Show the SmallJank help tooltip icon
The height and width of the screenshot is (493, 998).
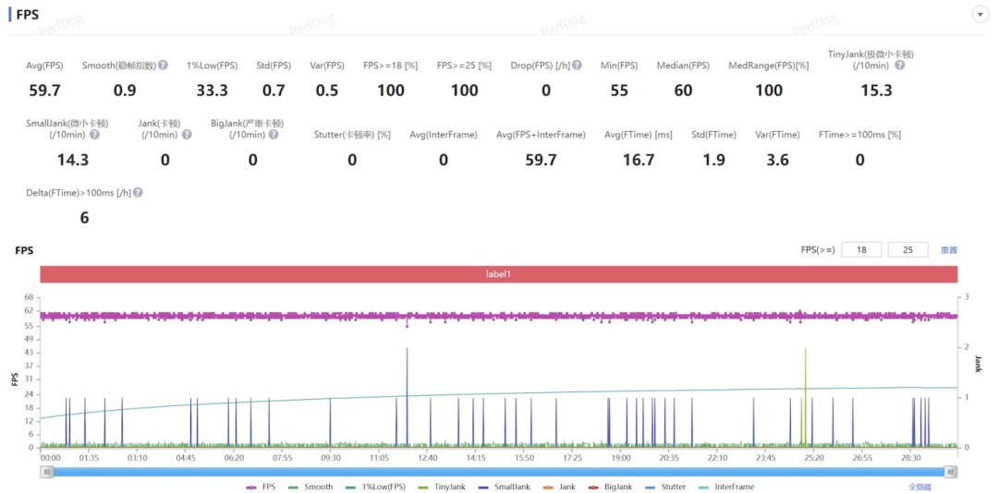coord(94,135)
